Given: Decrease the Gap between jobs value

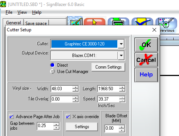Looking at the screenshot, I should (x=56, y=128).
